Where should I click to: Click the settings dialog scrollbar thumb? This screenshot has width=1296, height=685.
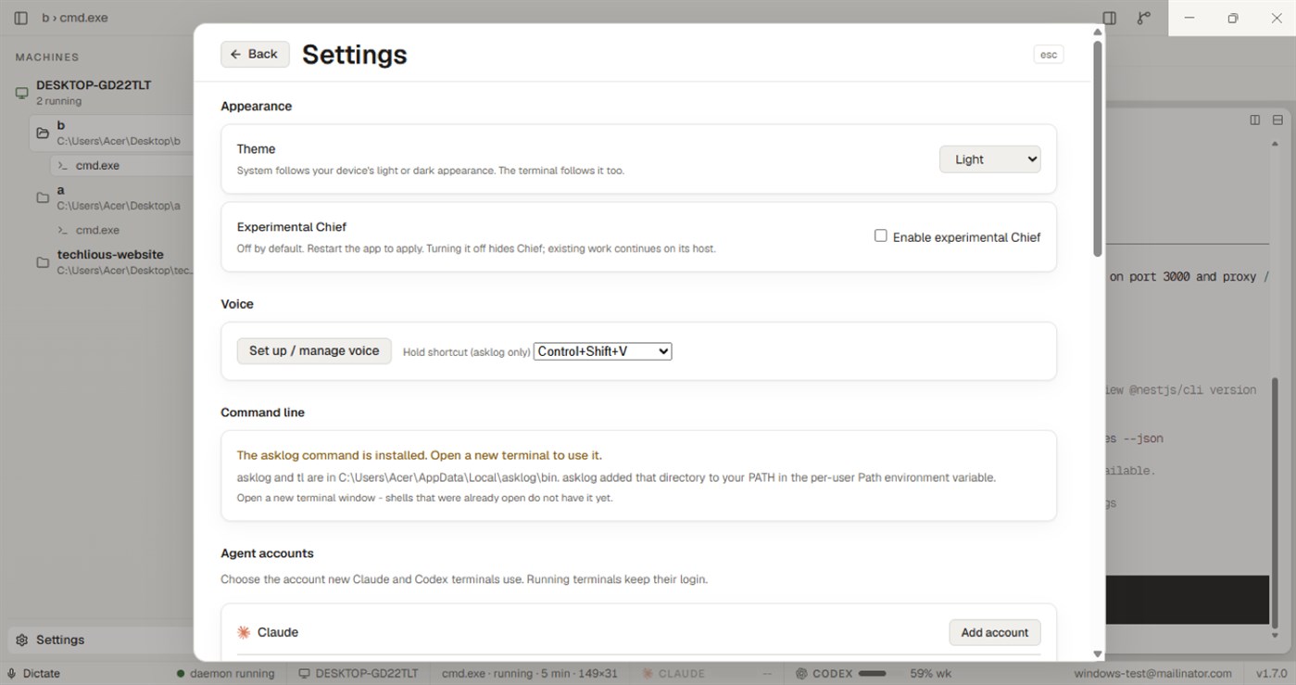pos(1098,148)
